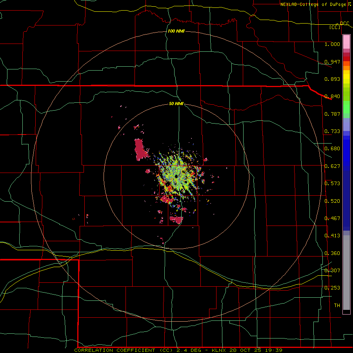The width and height of the screenshot is (353, 353).
Task: Click the 0.413 legend value
Action: 332,236
